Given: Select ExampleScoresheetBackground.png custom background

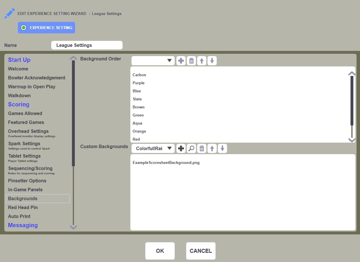Looking at the screenshot, I should click(166, 162).
